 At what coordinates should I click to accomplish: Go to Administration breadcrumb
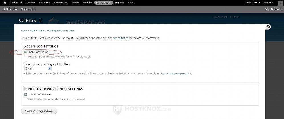[x=38, y=31]
